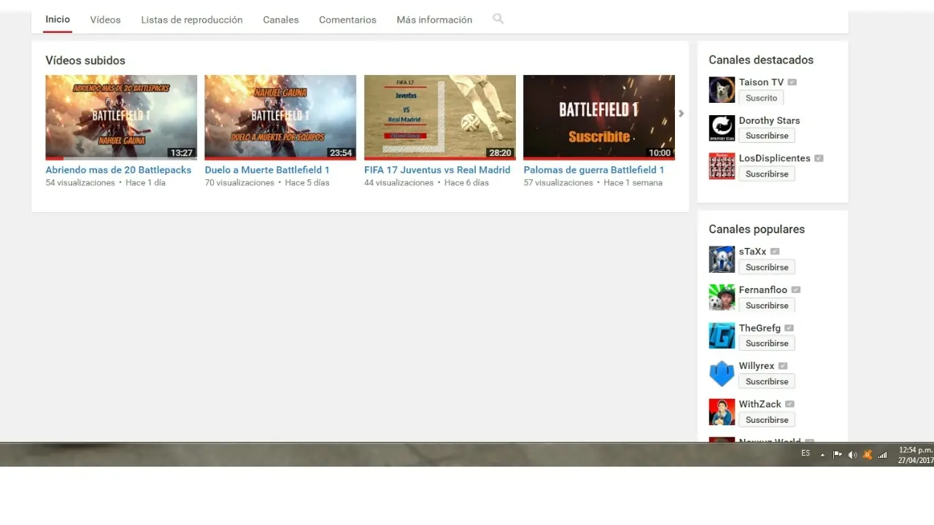The image size is (934, 525).
Task: Switch to the Inicio tab
Action: click(x=58, y=19)
